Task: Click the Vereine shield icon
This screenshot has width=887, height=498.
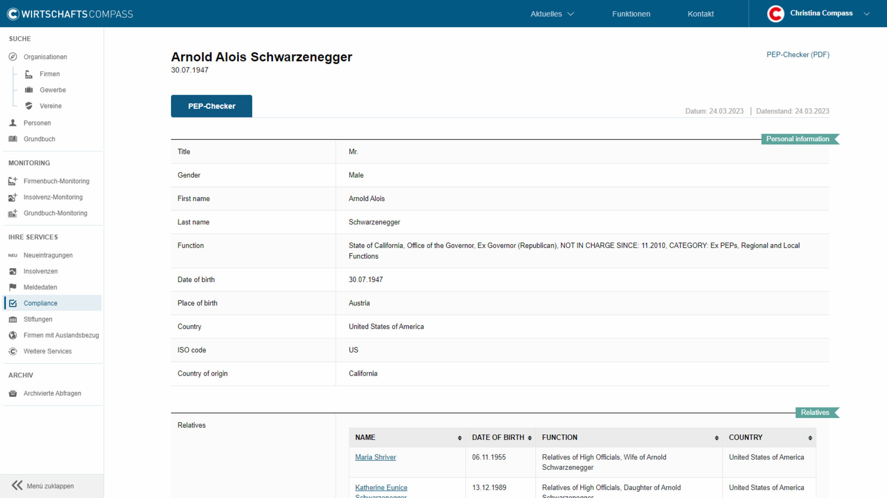Action: [29, 106]
